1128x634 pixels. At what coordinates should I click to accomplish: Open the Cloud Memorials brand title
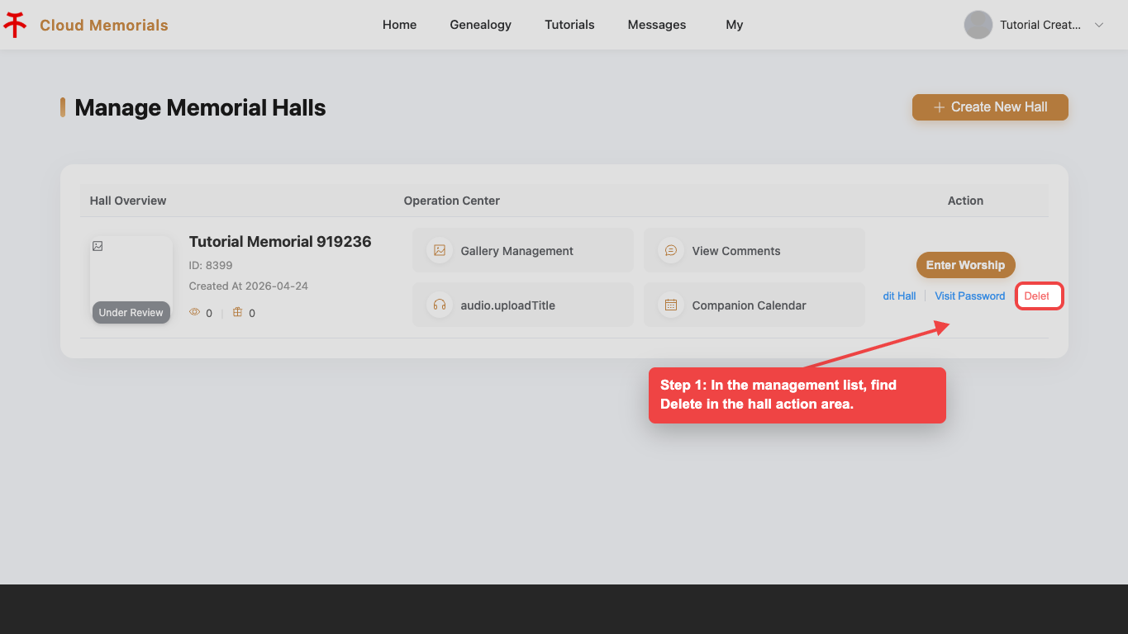click(x=104, y=26)
